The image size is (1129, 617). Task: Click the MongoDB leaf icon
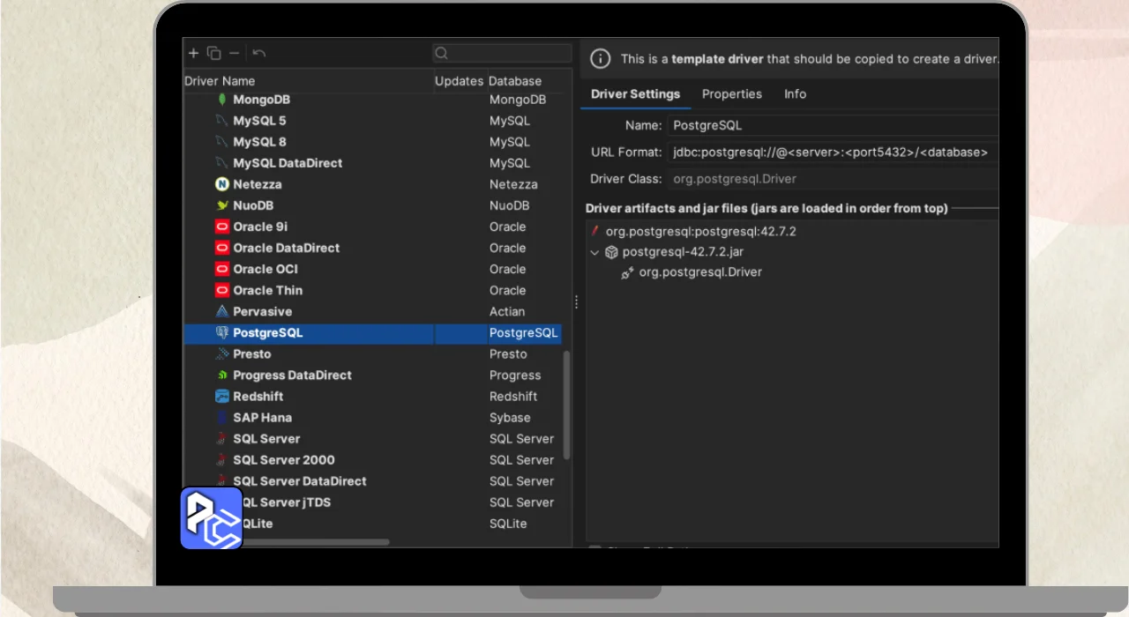(222, 100)
